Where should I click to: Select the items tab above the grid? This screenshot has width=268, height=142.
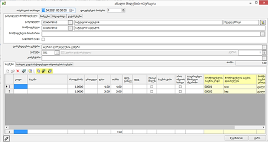tap(9, 64)
